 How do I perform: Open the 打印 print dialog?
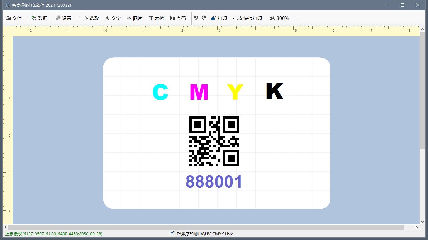(219, 18)
